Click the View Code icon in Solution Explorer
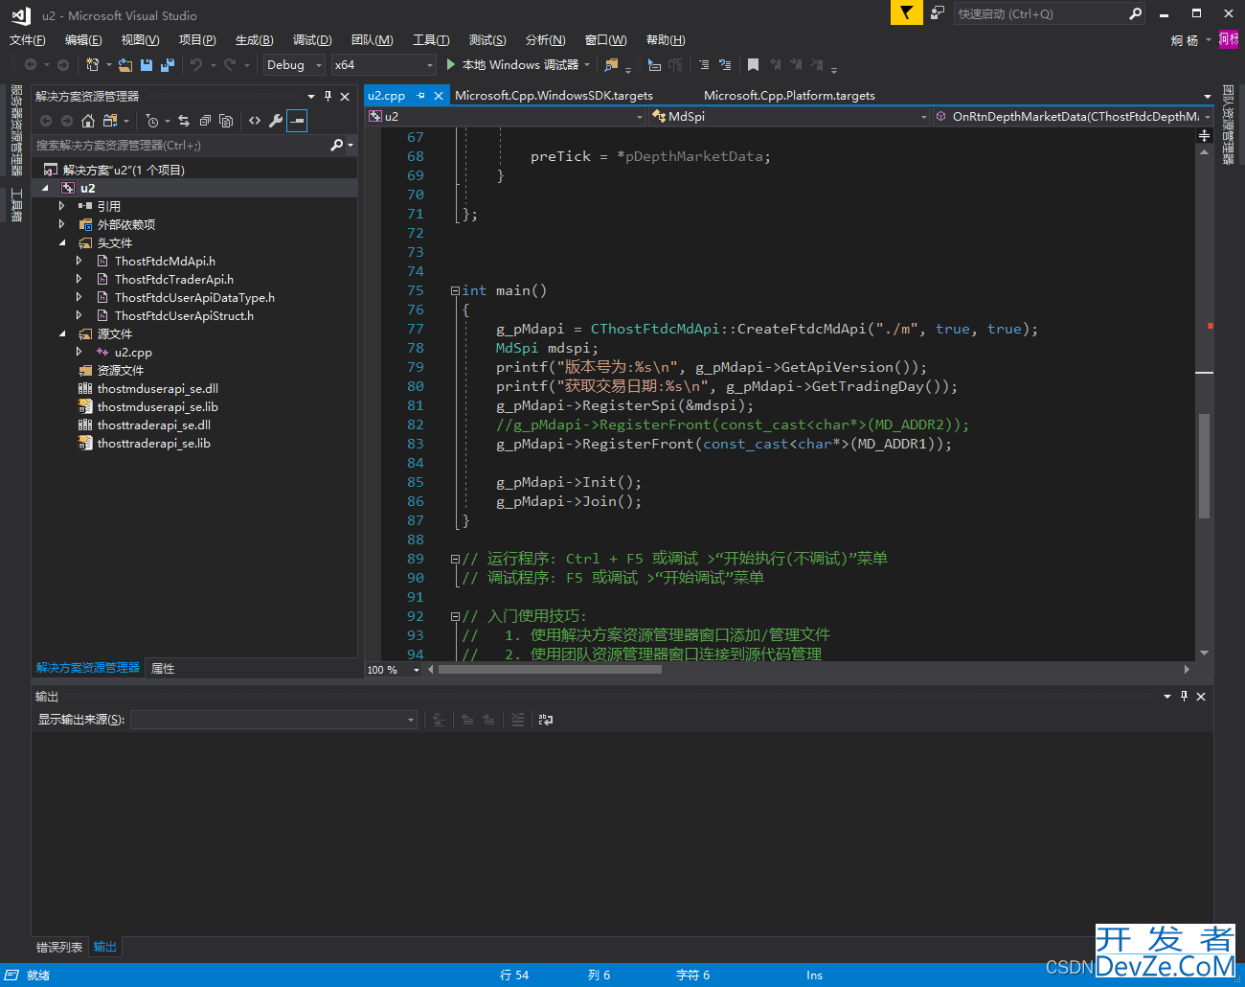 [x=255, y=120]
